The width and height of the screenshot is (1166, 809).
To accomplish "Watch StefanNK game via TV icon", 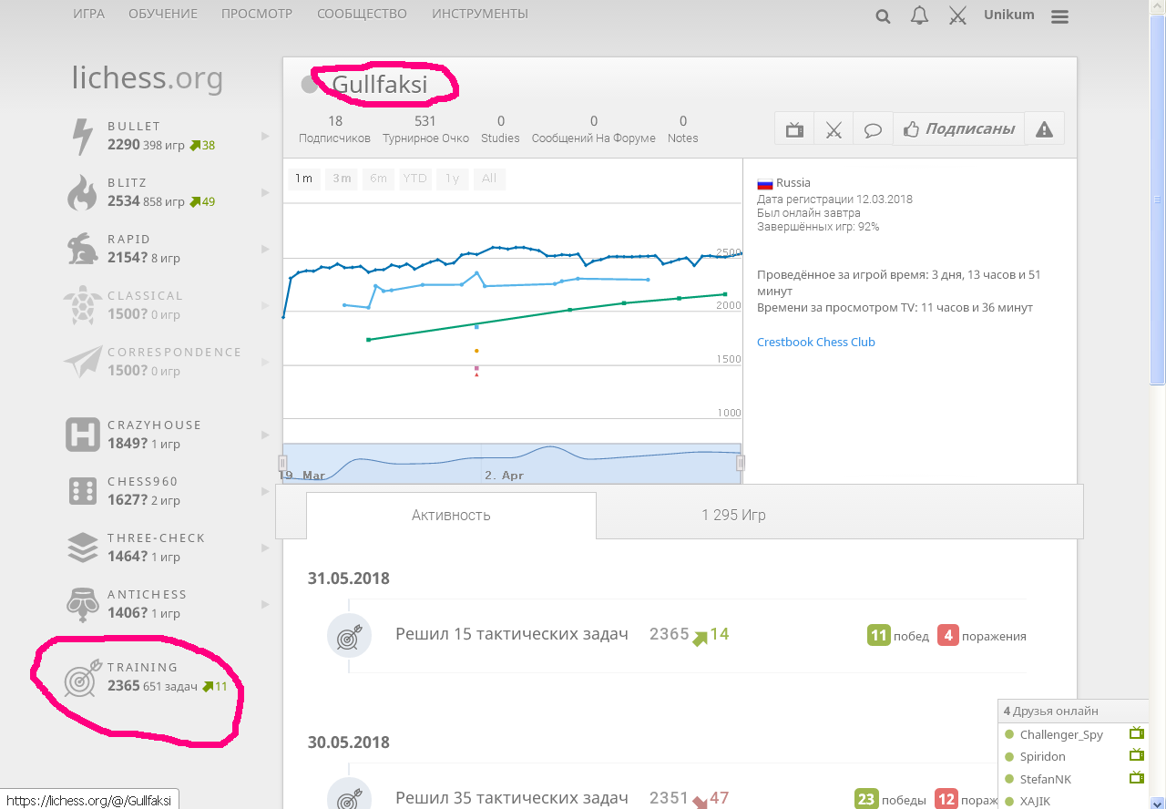I will [1136, 778].
